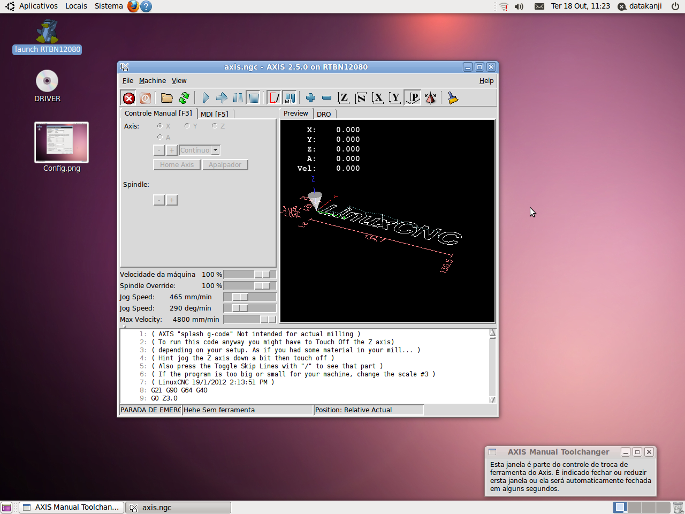Open the View menu
The height and width of the screenshot is (514, 685).
[179, 81]
